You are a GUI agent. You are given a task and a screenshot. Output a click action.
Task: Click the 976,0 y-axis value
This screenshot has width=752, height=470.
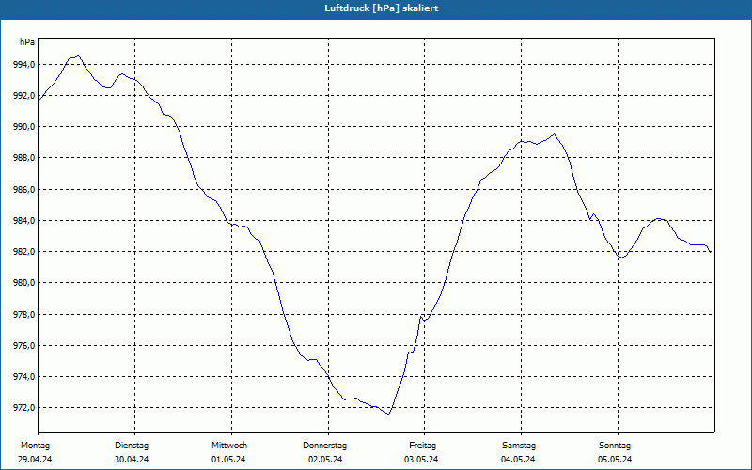[25, 346]
